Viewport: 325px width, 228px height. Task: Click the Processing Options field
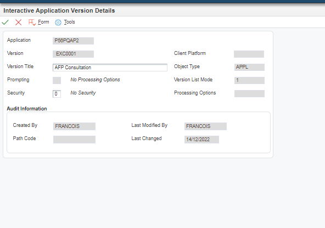(x=249, y=93)
